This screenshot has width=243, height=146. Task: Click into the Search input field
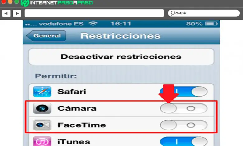pyautogui.click(x=204, y=13)
